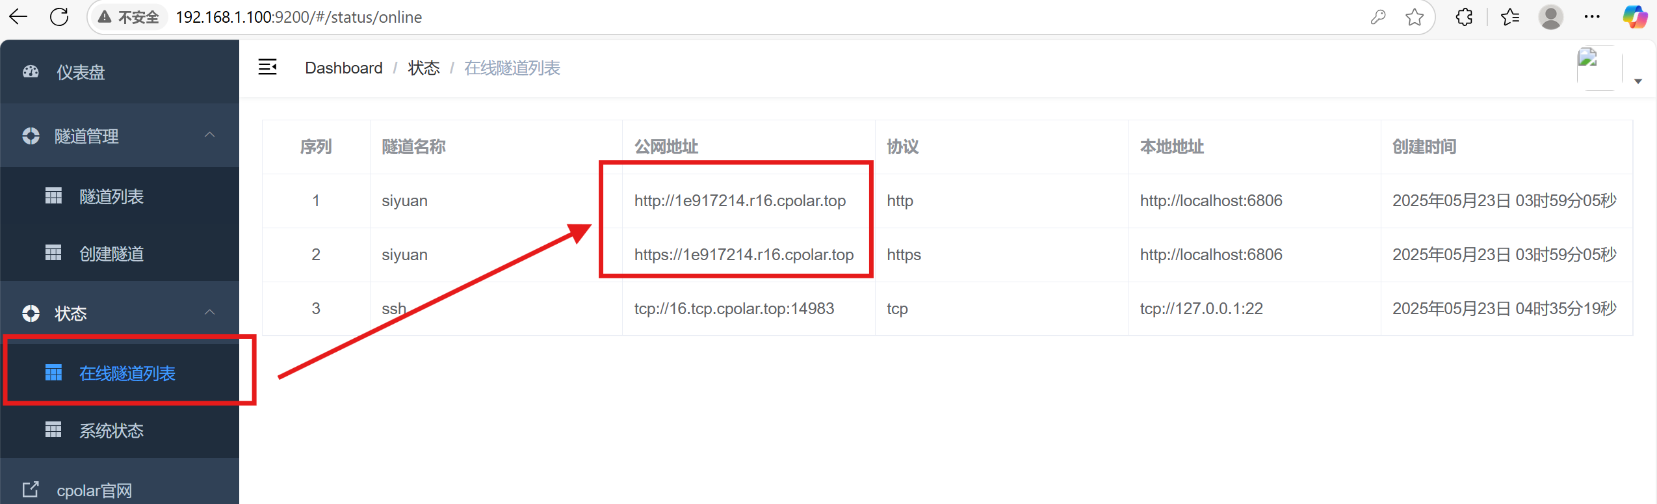Click the saved-passwords key icon in the address bar
This screenshot has height=504, width=1657.
[1378, 17]
